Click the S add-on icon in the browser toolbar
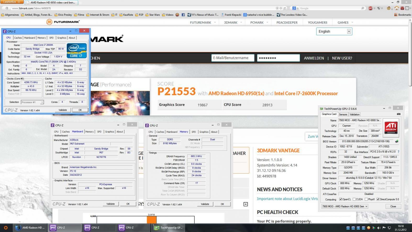This screenshot has height=232, width=412. (407, 8)
